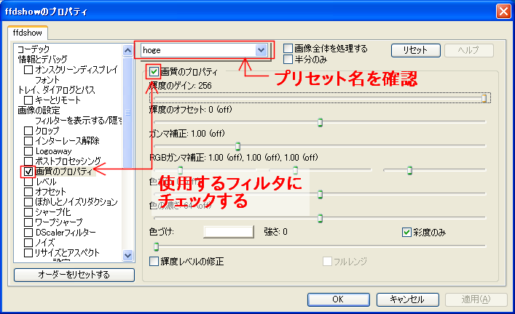Uncheck 画質のプロパティ checkbox in right panel

154,72
